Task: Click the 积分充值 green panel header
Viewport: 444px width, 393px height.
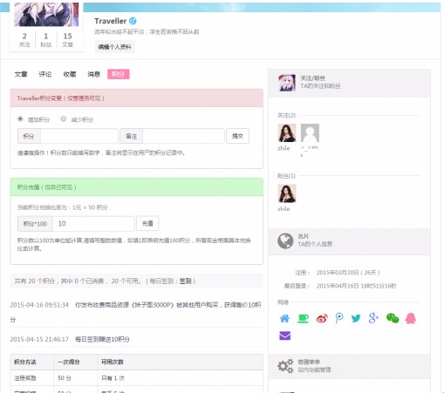Action: (137, 187)
